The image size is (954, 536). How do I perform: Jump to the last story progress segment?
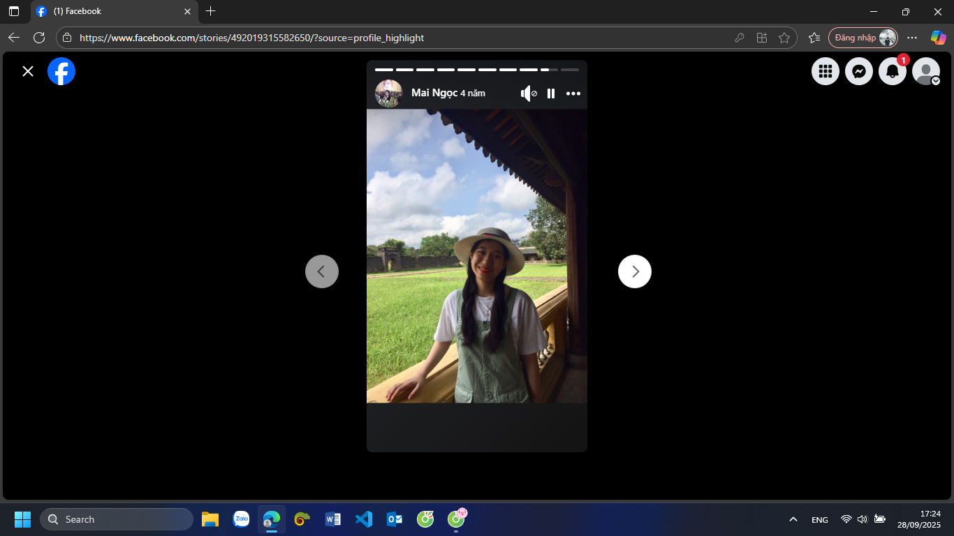[570, 70]
